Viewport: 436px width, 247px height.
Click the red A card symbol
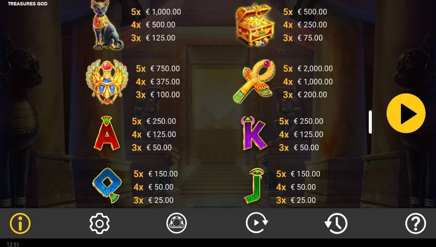(x=107, y=133)
